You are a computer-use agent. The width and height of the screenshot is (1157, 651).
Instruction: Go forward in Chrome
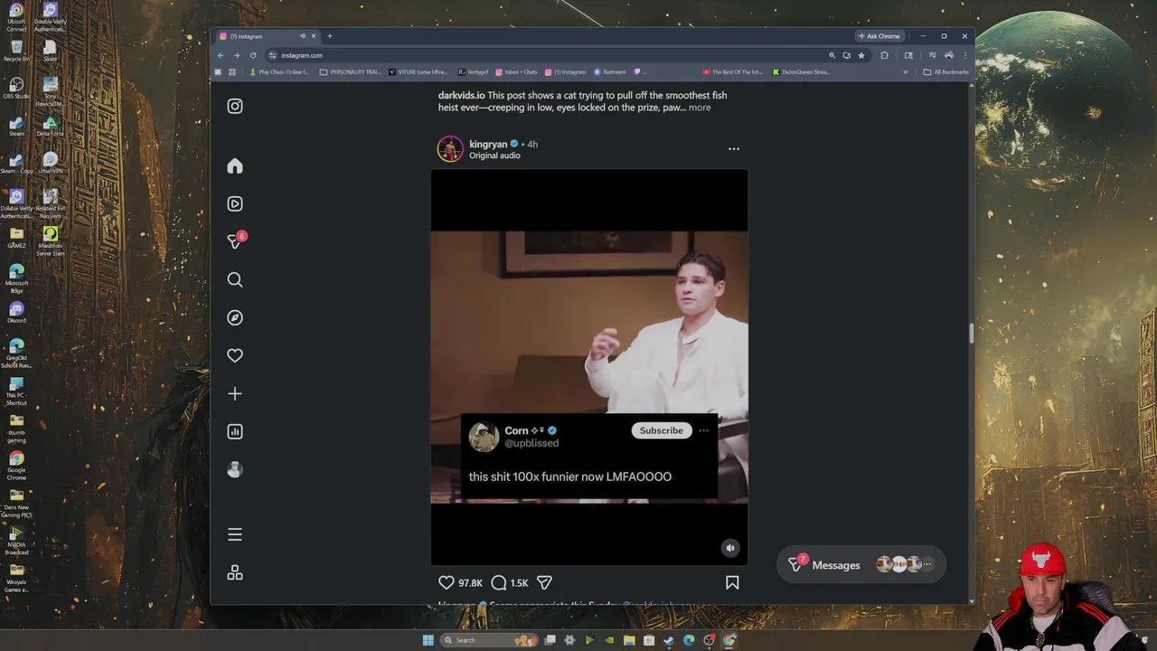click(x=237, y=55)
